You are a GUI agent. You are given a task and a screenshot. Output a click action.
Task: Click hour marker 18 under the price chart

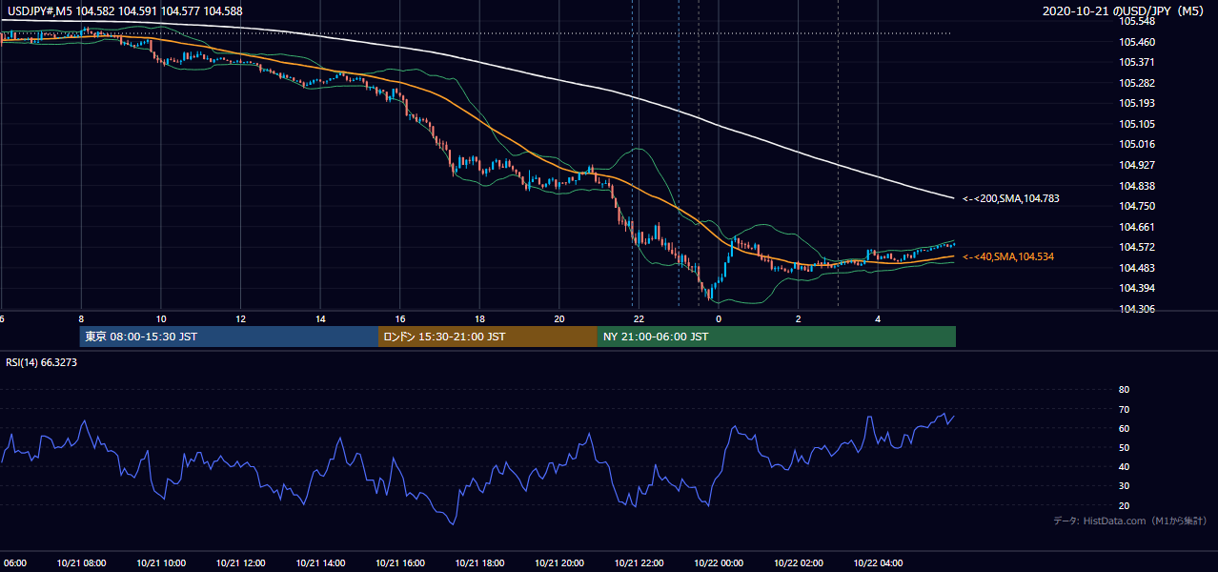pos(479,318)
